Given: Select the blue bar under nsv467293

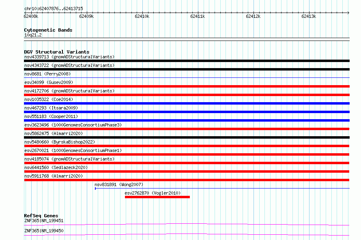Looking at the screenshot, I should (x=187, y=112).
